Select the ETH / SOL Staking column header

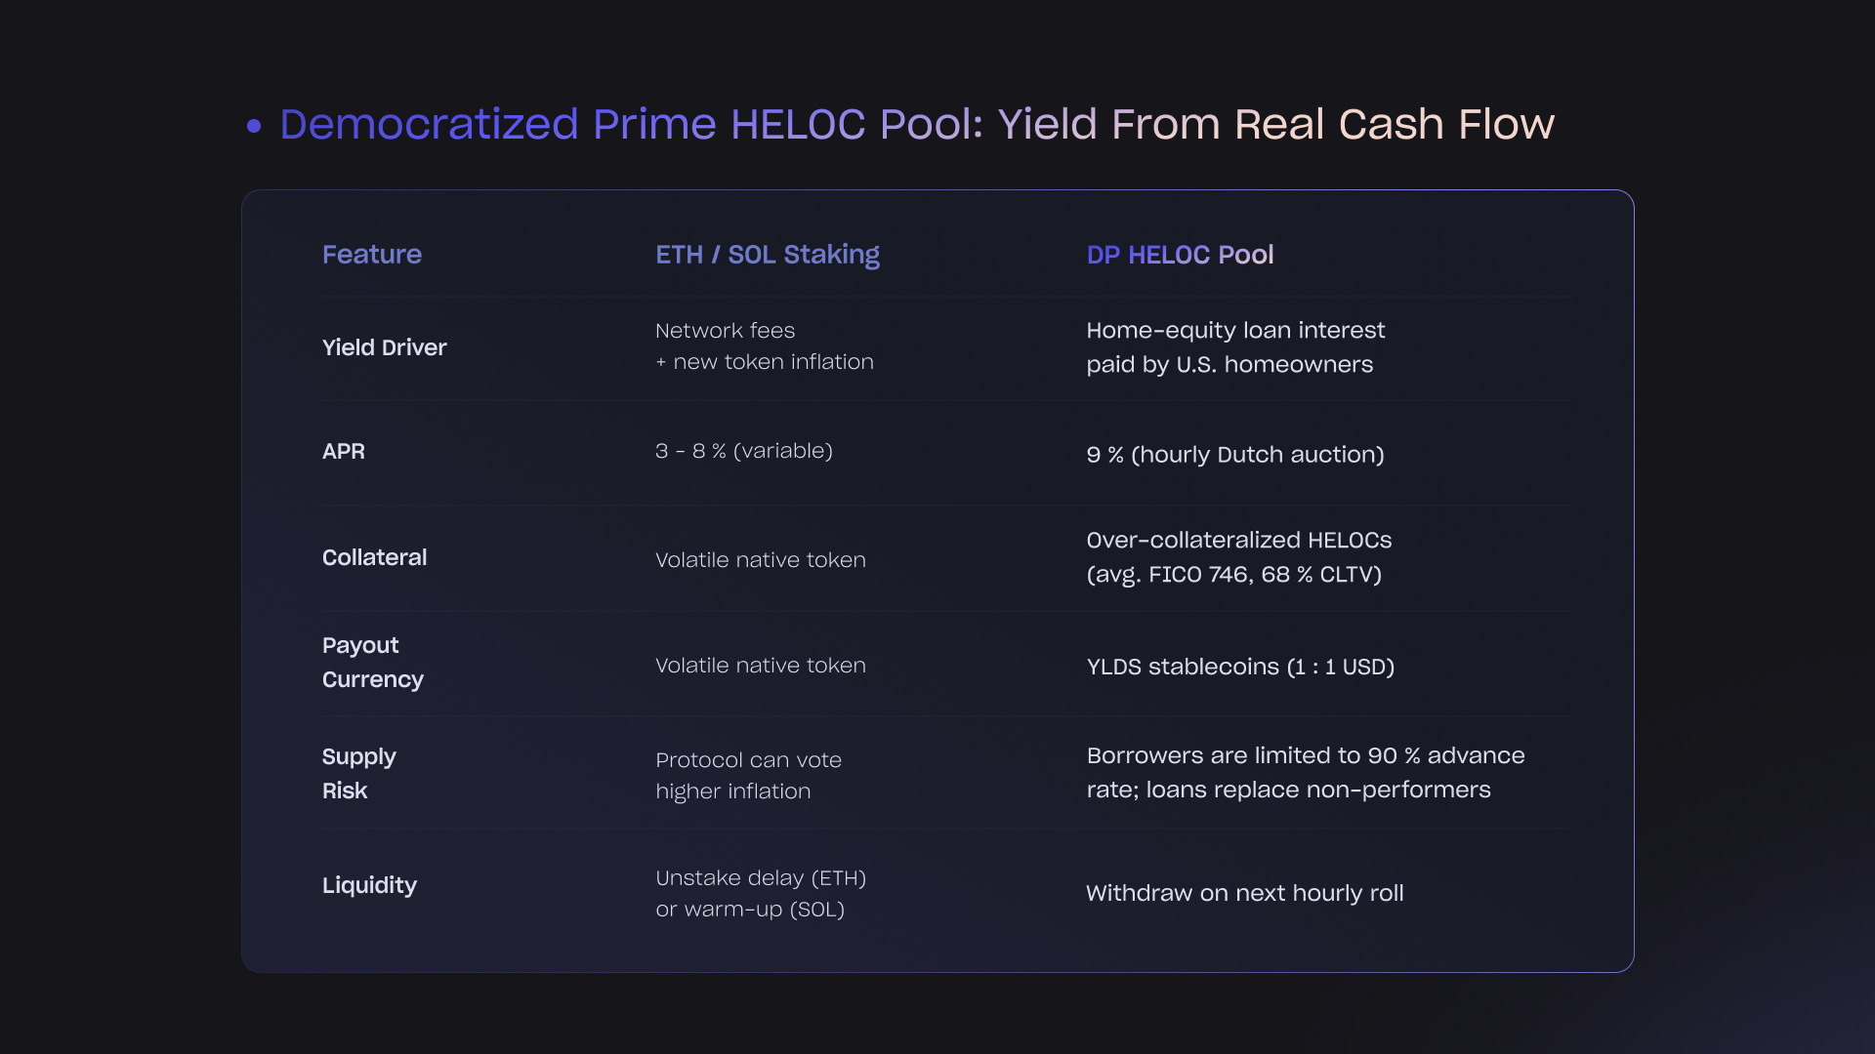(x=768, y=256)
